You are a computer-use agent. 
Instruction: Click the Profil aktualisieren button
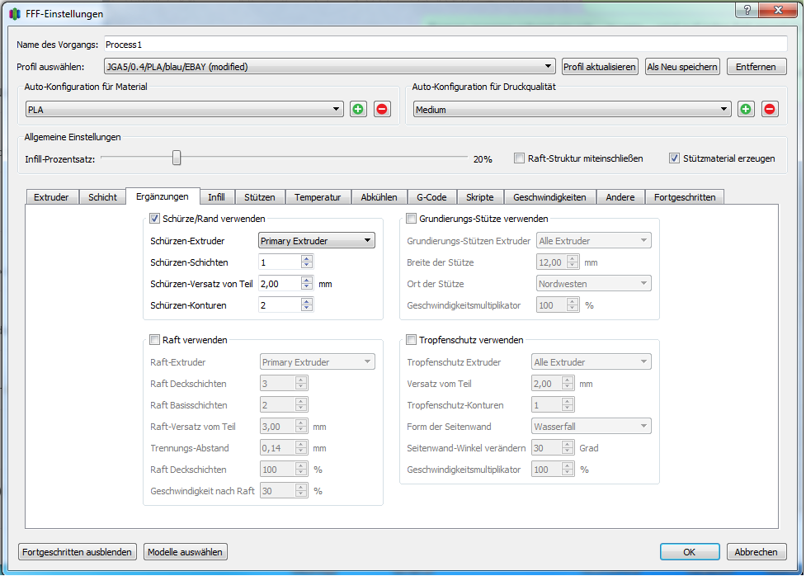click(600, 67)
